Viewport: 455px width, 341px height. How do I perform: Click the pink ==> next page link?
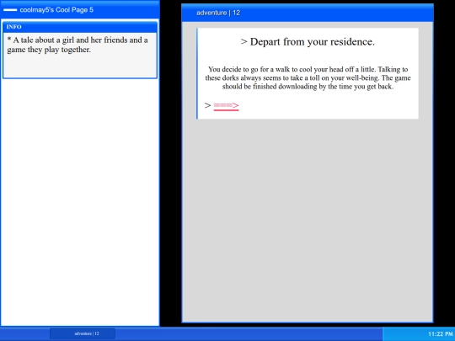click(226, 106)
